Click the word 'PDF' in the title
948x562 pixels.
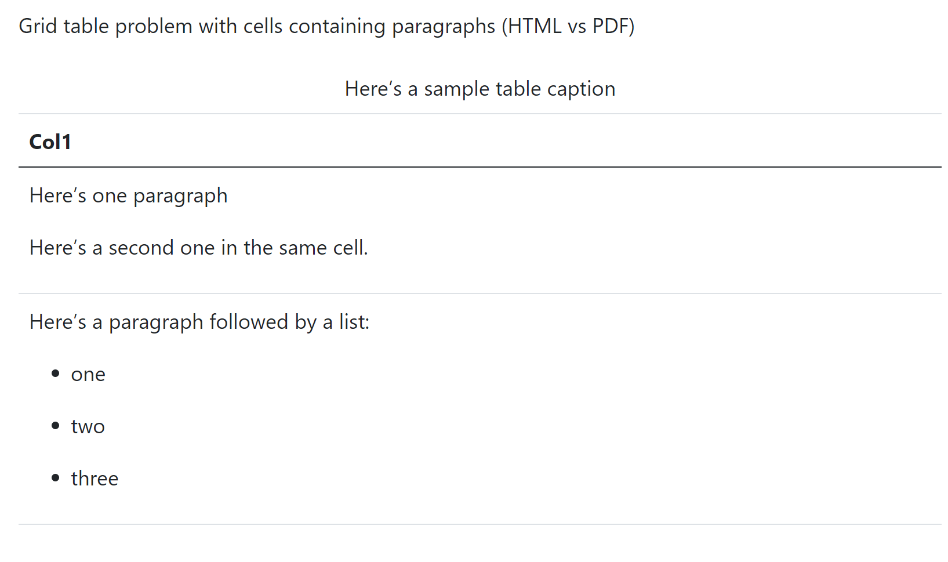pyautogui.click(x=611, y=27)
